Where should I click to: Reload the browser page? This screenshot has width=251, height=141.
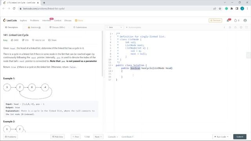coord(14,9)
